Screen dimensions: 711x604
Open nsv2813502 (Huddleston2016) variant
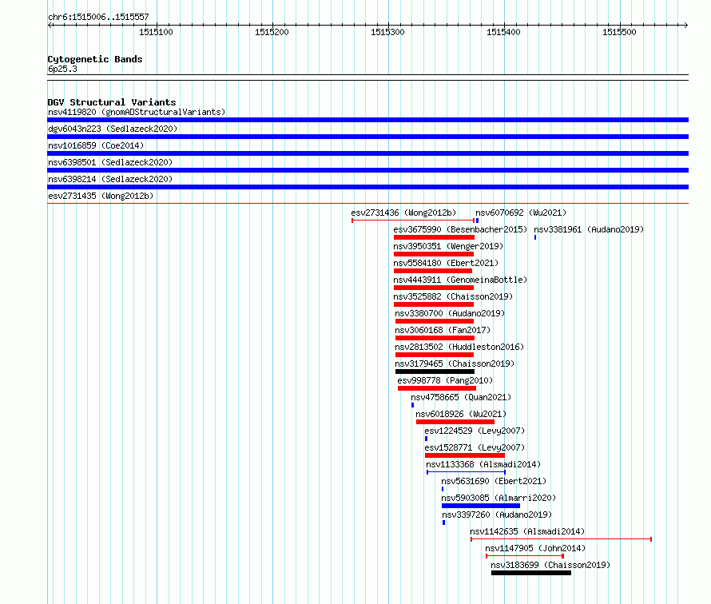pyautogui.click(x=459, y=347)
